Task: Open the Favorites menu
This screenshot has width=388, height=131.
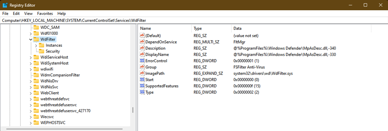Action: click(45, 14)
